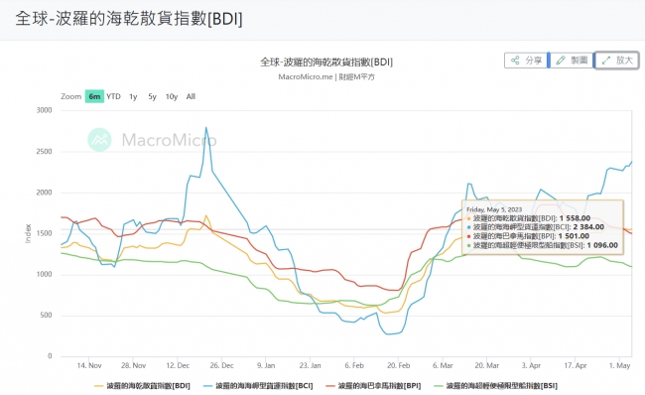Click the 1500 y-axis value

(x=44, y=233)
